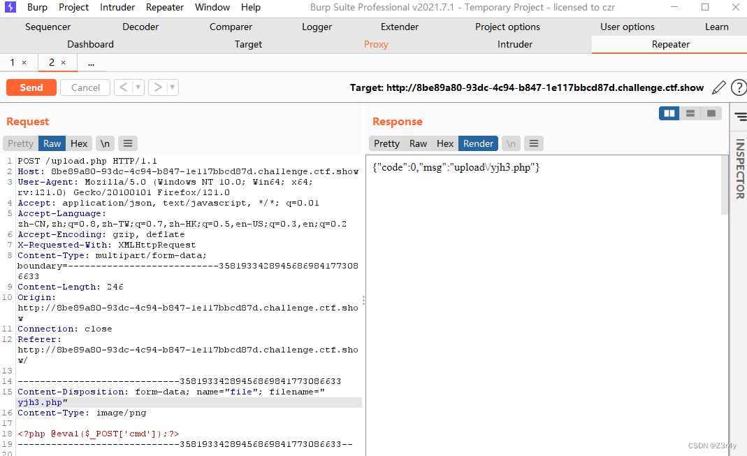Screen dimensions: 747x456
Task: Click the Content-Type: image/png line
Action: 82,413
